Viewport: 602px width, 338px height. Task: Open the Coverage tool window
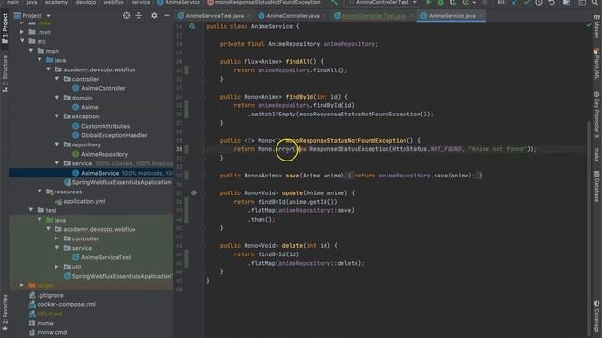pos(596,316)
